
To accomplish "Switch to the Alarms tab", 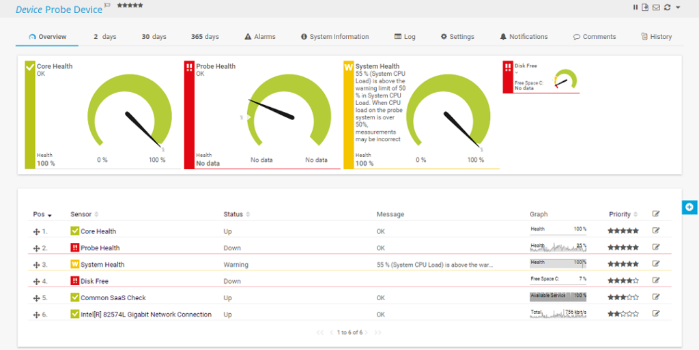I will tap(260, 37).
